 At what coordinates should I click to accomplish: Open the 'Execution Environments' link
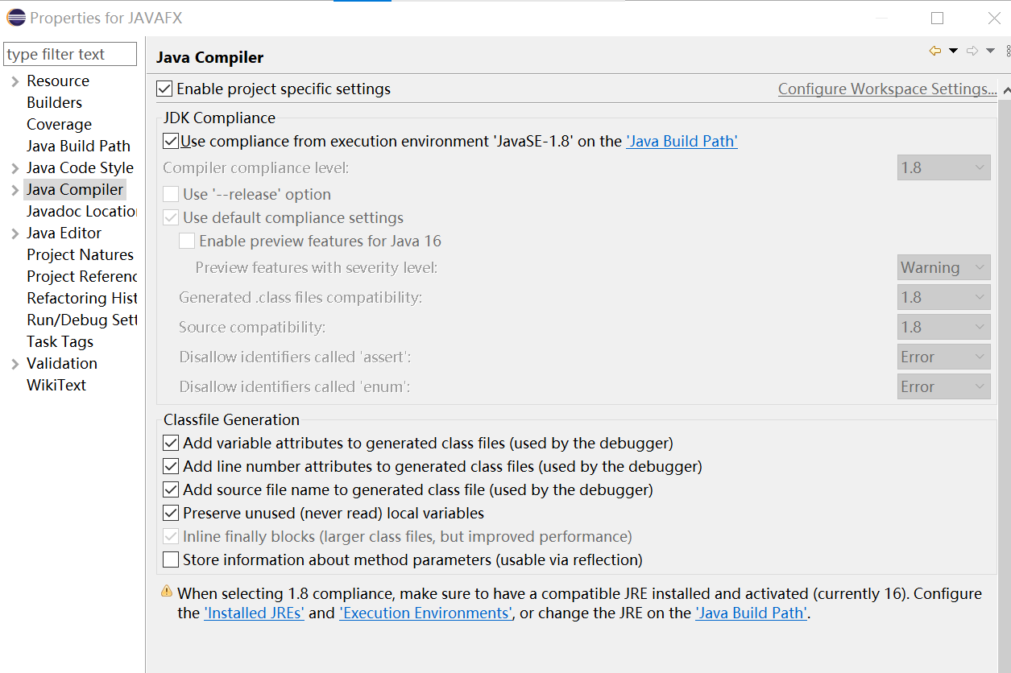425,613
